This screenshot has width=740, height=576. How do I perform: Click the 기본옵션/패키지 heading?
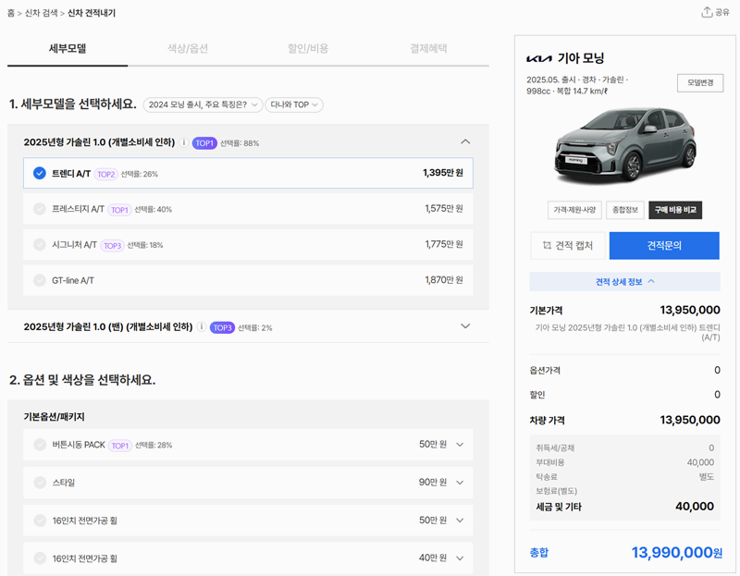pyautogui.click(x=55, y=417)
